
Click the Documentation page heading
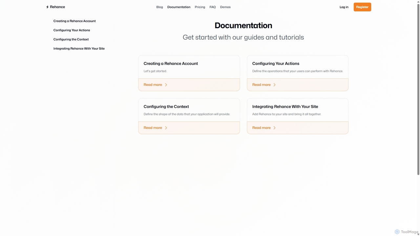(243, 26)
